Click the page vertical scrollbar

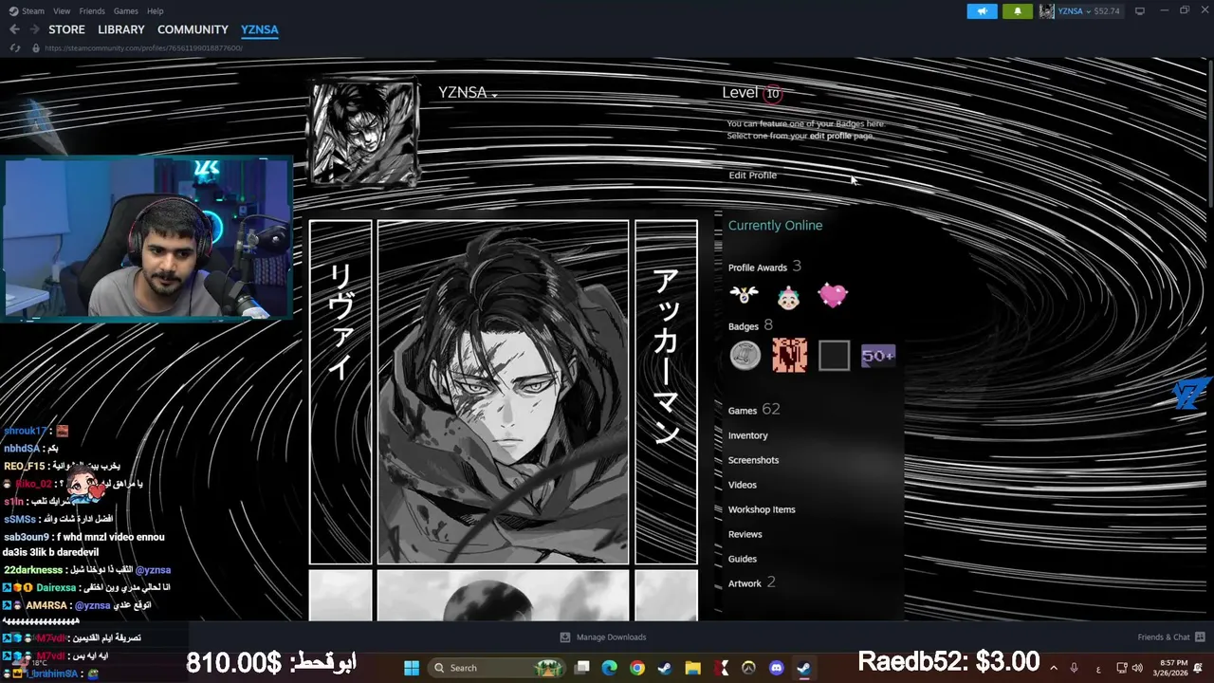[x=1209, y=133]
